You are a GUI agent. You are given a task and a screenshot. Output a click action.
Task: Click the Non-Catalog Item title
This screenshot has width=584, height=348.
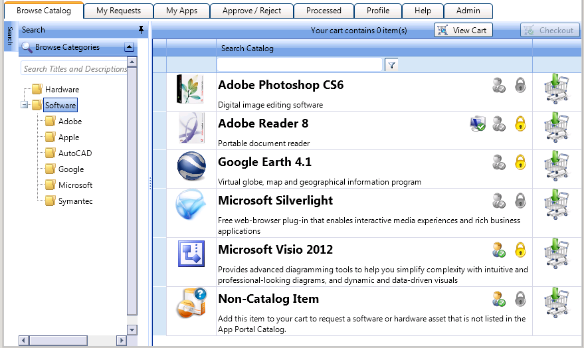coord(268,298)
